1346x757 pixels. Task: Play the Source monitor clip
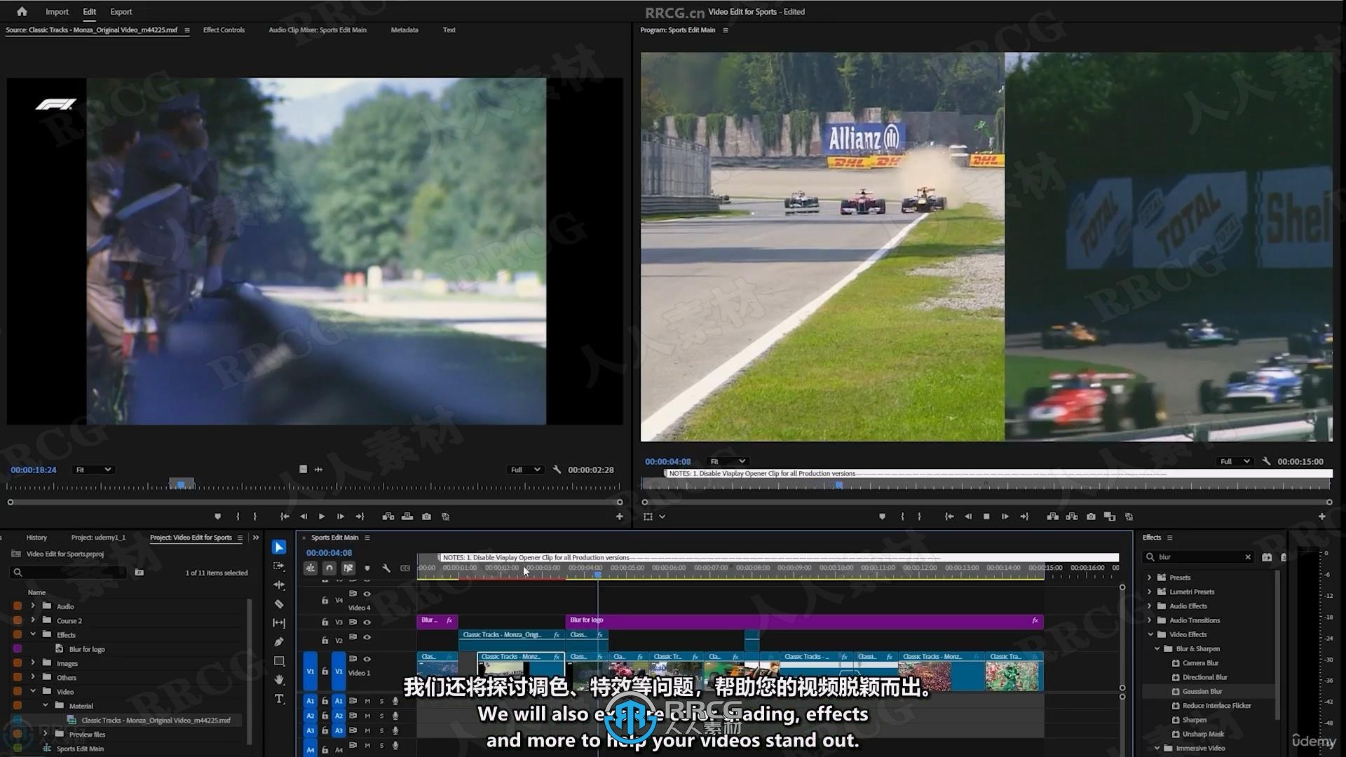[322, 517]
